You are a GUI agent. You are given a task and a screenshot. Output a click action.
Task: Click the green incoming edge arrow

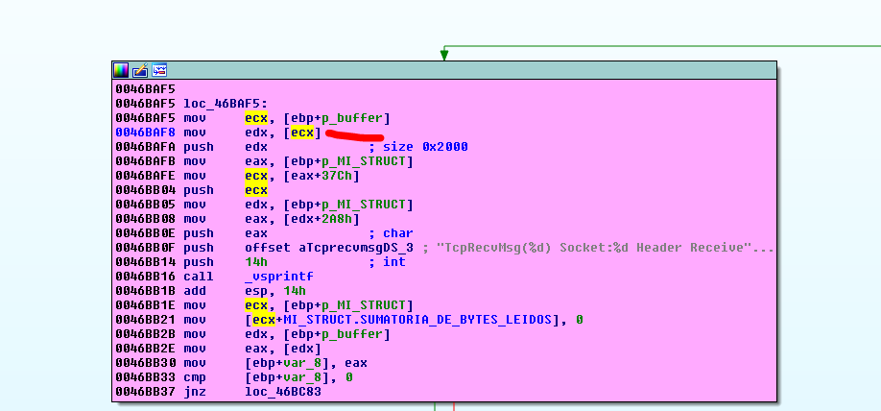(443, 54)
